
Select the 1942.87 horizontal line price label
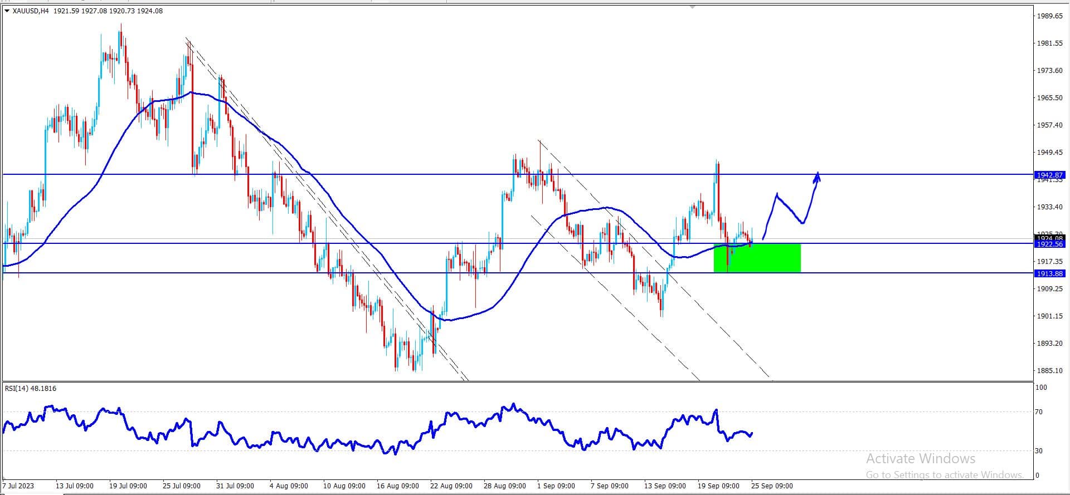pos(1049,175)
